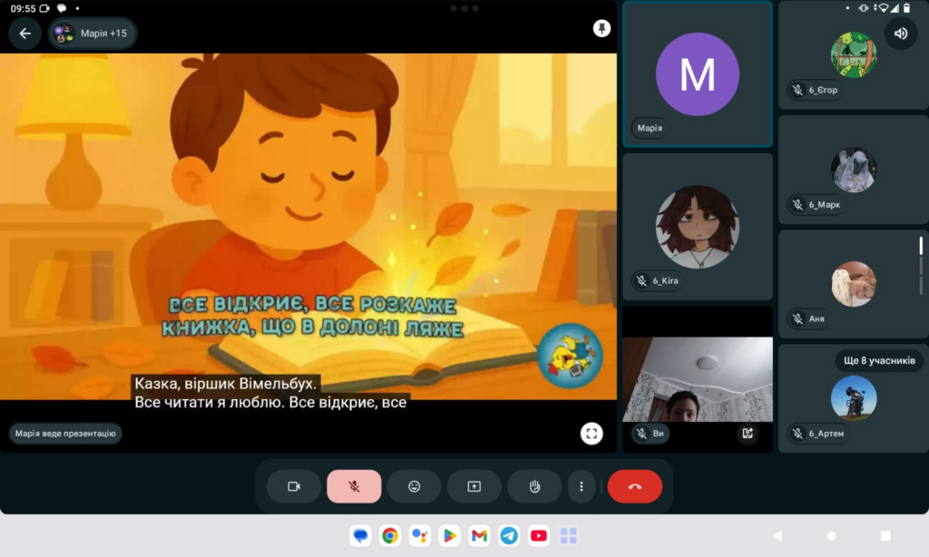Unpin the presentation with the pin icon
This screenshot has height=557, width=929.
point(601,29)
